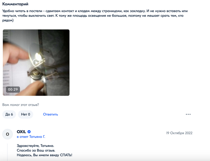Open the OXIL seller name
Image resolution: width=210 pixels, height=161 pixels.
[21, 132]
